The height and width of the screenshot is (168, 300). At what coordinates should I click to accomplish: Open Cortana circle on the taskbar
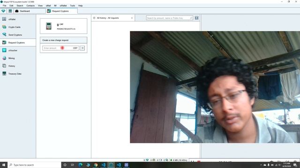[x=65, y=165]
